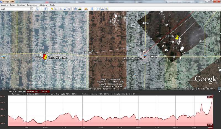Open the Visualizar menu

(21, 5)
